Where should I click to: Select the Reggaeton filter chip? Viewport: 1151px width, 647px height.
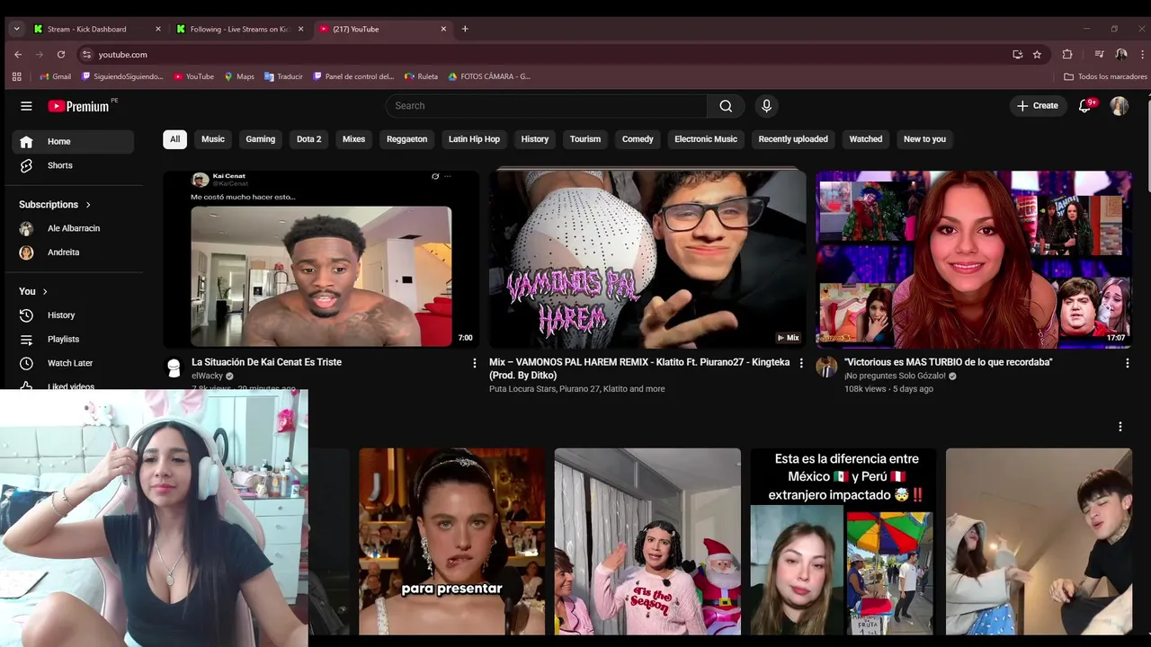[407, 139]
